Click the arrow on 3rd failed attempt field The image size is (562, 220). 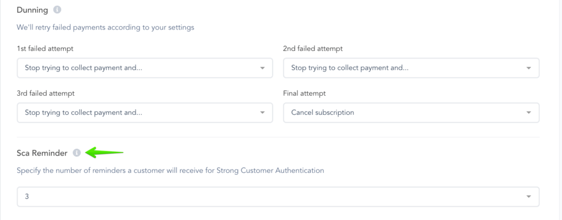point(262,113)
